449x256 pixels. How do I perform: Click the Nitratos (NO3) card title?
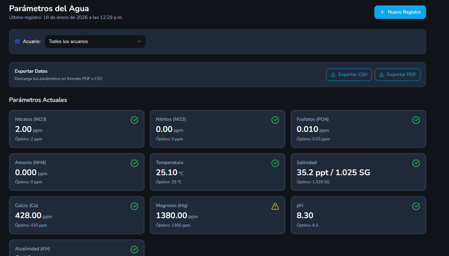(x=31, y=119)
